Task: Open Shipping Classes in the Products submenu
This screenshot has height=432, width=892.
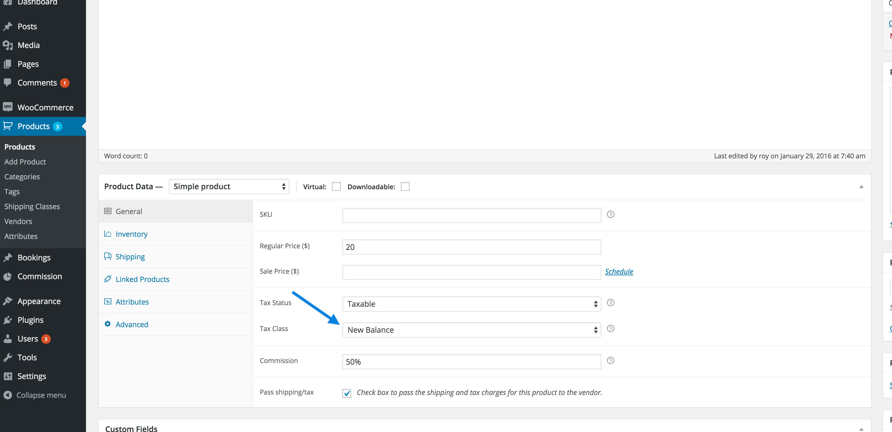Action: (x=32, y=206)
